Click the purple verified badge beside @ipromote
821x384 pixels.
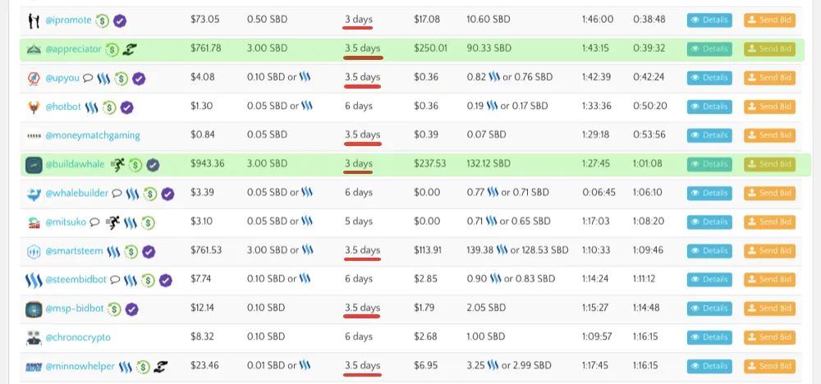click(120, 21)
